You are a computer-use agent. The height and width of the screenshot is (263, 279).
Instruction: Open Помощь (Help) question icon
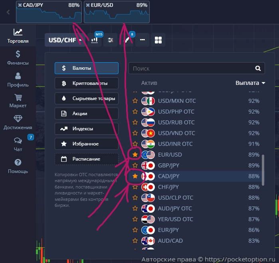[18, 166]
